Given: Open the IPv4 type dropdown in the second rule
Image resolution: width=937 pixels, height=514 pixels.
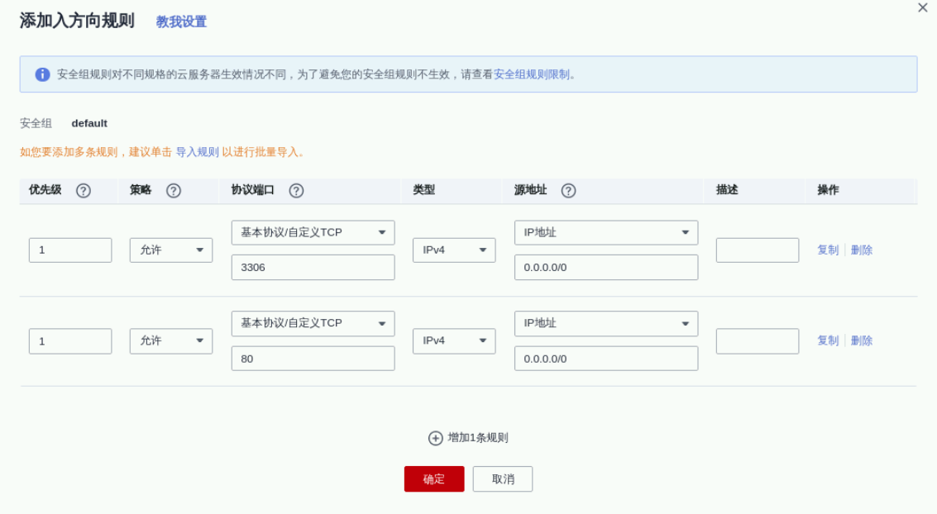Looking at the screenshot, I should click(x=454, y=341).
